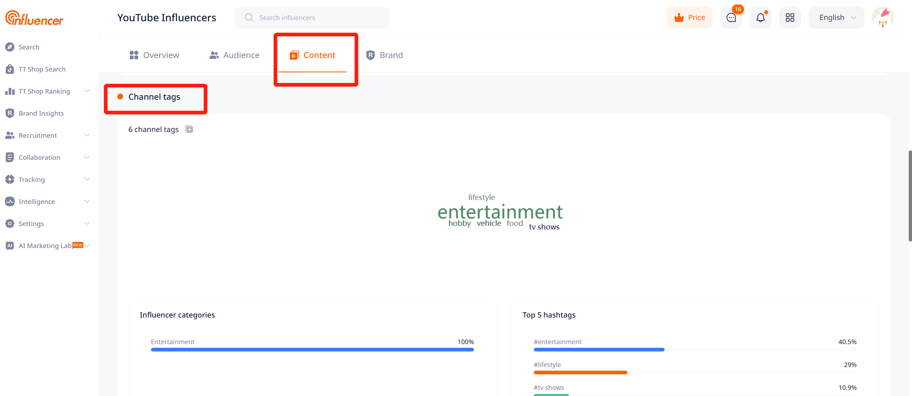
Task: Switch to the Overview tab
Action: 155,55
